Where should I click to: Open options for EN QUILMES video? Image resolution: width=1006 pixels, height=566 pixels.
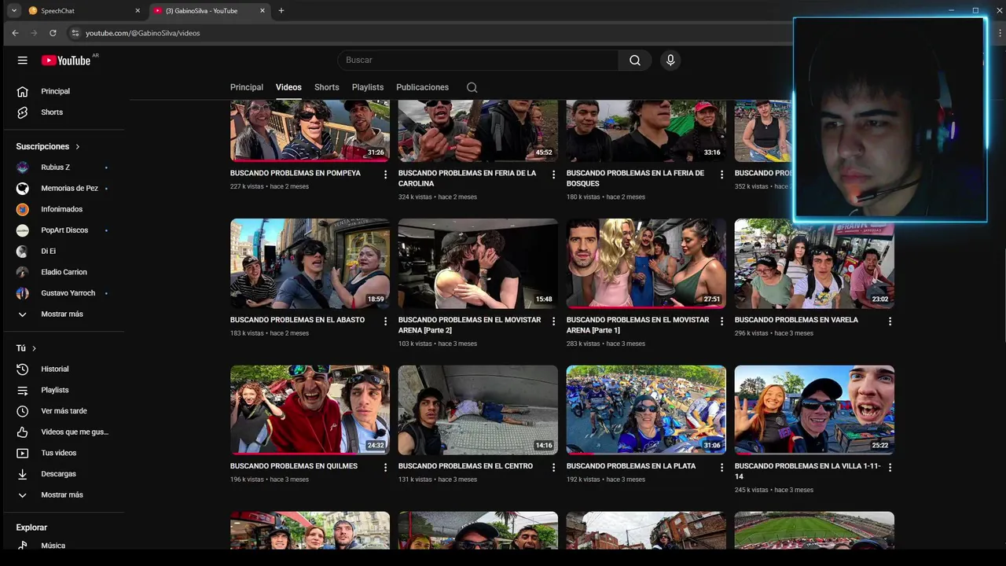coord(385,468)
